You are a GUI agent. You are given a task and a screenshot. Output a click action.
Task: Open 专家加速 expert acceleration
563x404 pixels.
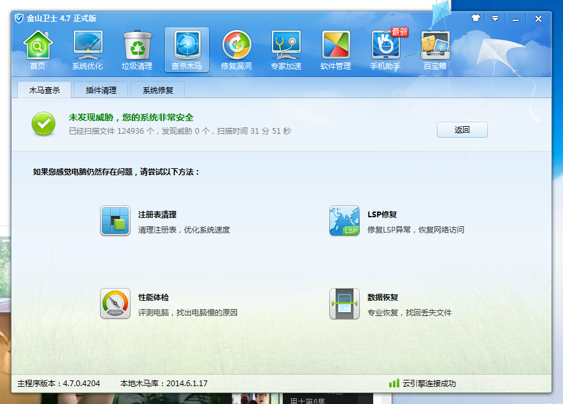tap(286, 50)
